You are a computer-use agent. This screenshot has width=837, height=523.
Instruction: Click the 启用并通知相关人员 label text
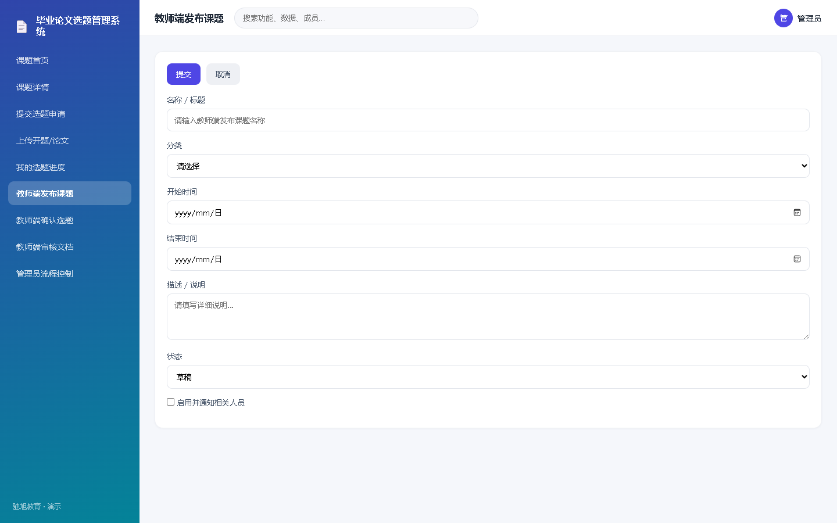point(210,403)
